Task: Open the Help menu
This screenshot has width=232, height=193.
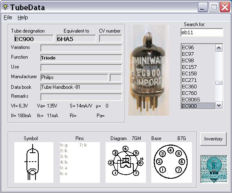Action: (23, 18)
